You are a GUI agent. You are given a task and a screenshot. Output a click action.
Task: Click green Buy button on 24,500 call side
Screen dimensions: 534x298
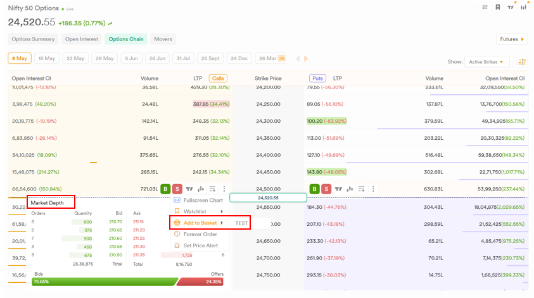[165, 189]
